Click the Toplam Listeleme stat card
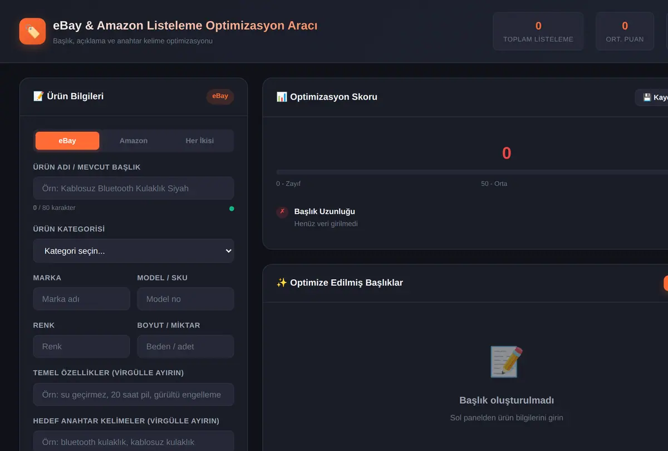Screen dimensions: 668x451 click(538, 31)
